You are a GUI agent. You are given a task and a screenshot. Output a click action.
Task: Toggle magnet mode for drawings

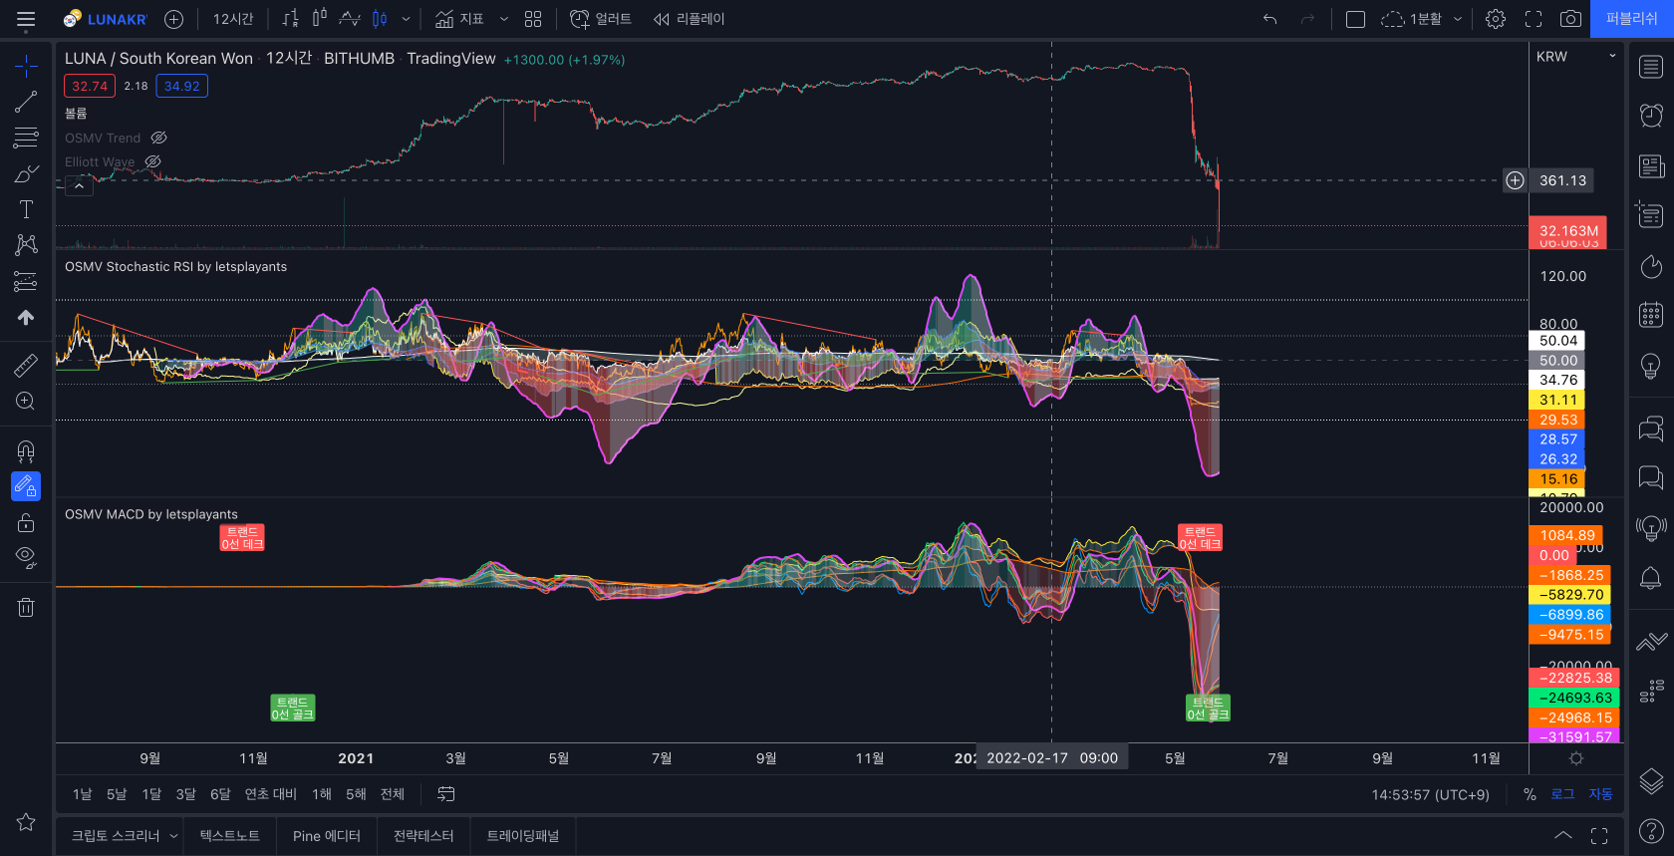pyautogui.click(x=26, y=450)
